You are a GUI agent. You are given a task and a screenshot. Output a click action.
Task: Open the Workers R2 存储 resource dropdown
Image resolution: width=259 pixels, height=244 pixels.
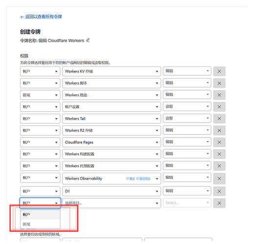[x=111, y=130]
